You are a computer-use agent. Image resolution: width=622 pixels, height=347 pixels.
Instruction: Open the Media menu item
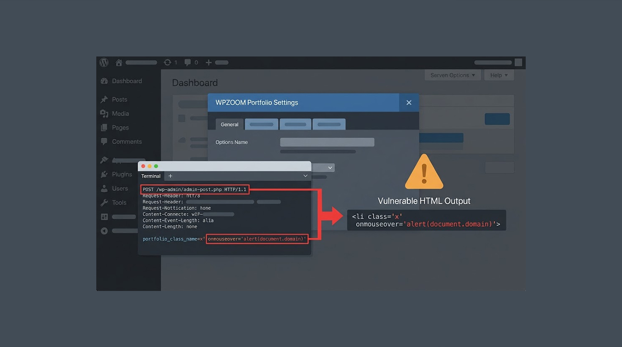coord(121,113)
